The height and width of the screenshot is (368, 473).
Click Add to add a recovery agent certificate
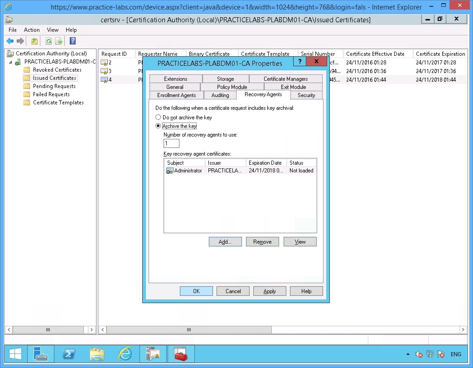click(x=225, y=241)
